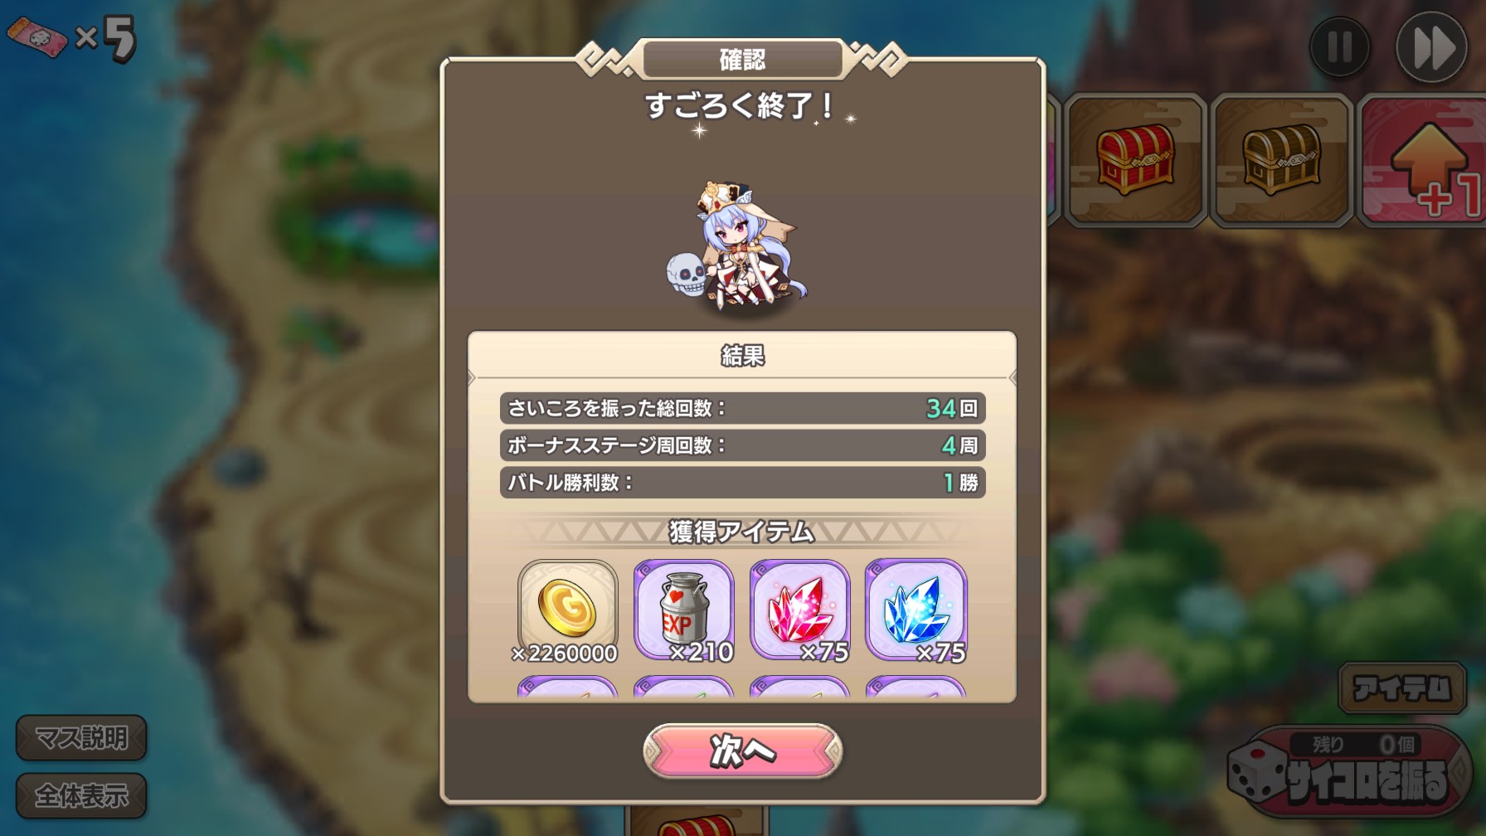1486x836 pixels.
Task: Click the 確認 dialog title
Action: [x=742, y=59]
